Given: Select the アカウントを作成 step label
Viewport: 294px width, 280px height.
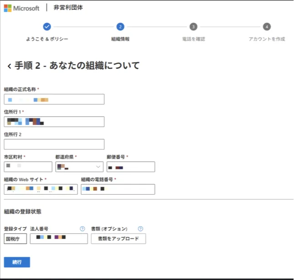Looking at the screenshot, I should tap(267, 39).
